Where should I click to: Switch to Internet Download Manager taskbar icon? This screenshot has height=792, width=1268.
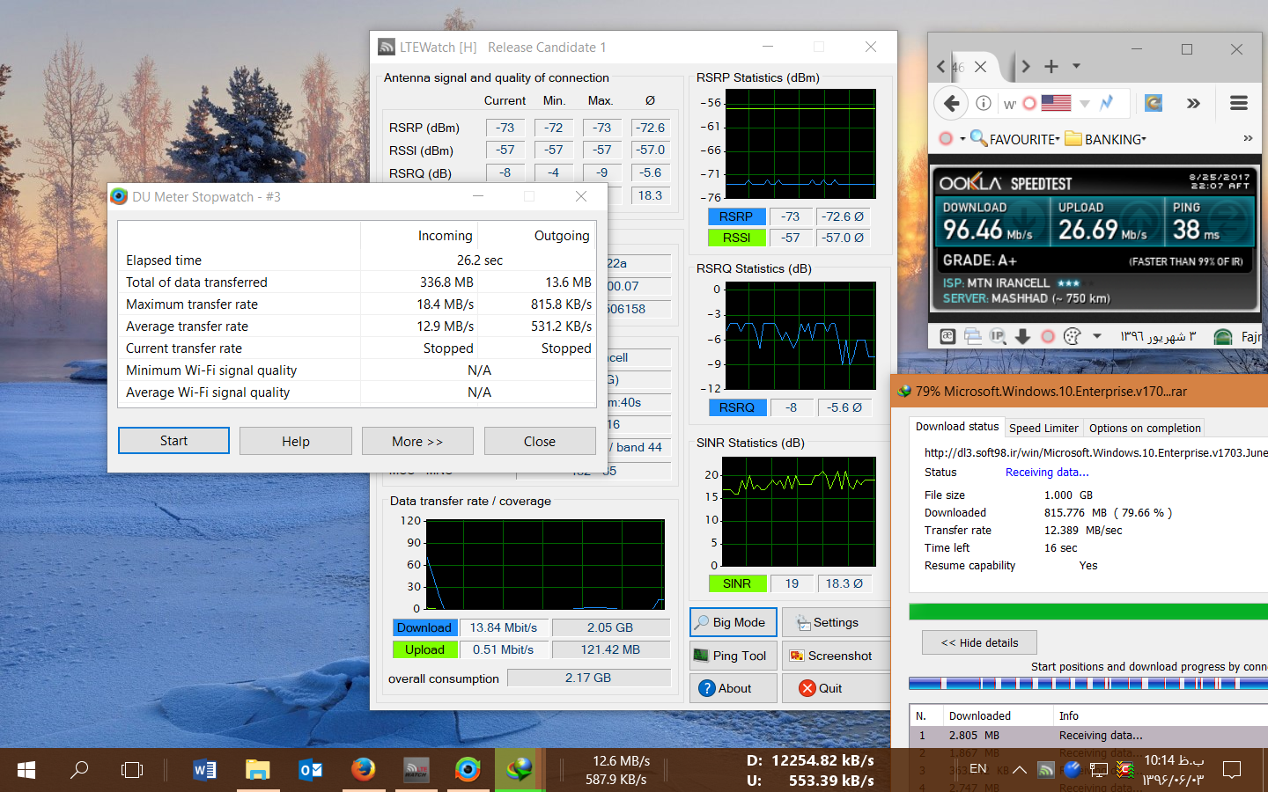[x=520, y=770]
